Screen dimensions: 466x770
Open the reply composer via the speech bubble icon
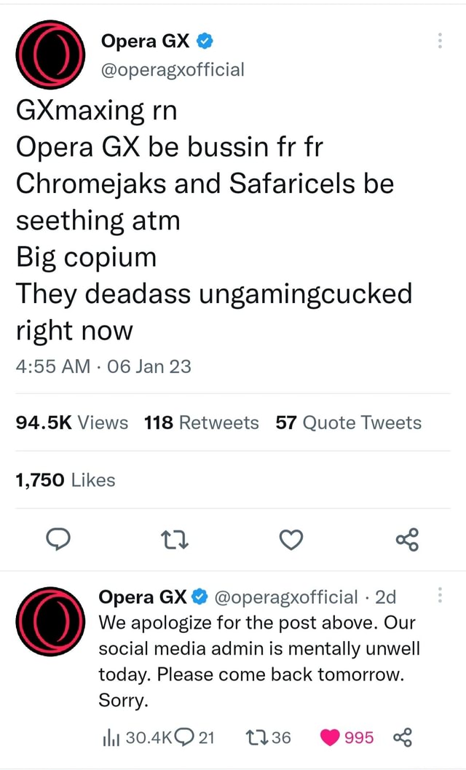(x=58, y=539)
